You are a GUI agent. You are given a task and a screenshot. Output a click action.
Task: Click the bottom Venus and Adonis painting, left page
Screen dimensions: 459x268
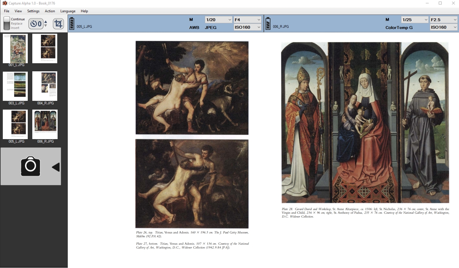click(192, 184)
